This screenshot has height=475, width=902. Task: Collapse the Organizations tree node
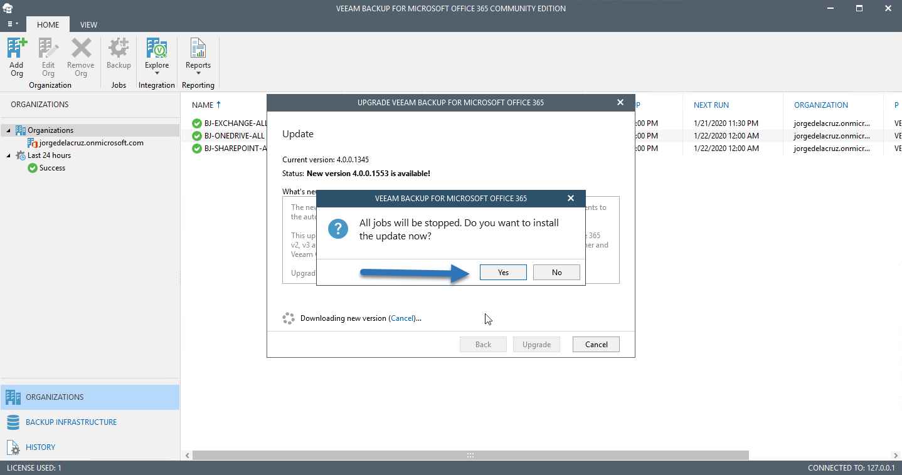coord(9,130)
